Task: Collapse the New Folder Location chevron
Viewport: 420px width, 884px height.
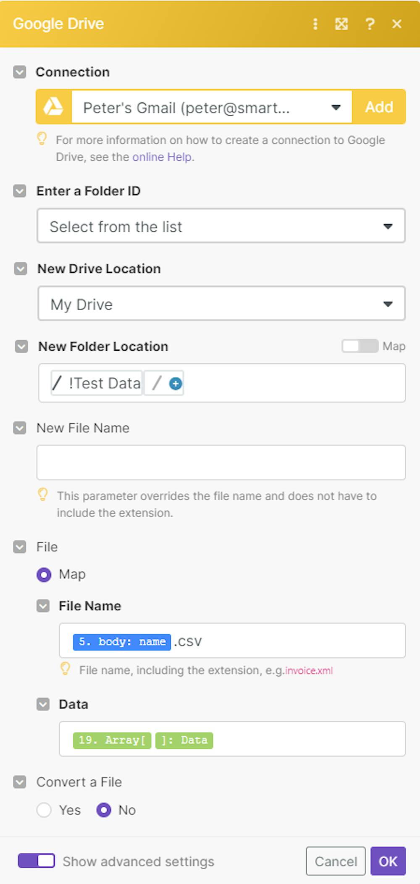Action: pyautogui.click(x=21, y=347)
